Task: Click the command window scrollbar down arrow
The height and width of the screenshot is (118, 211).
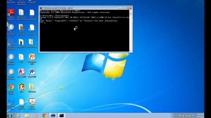Action: [131, 50]
